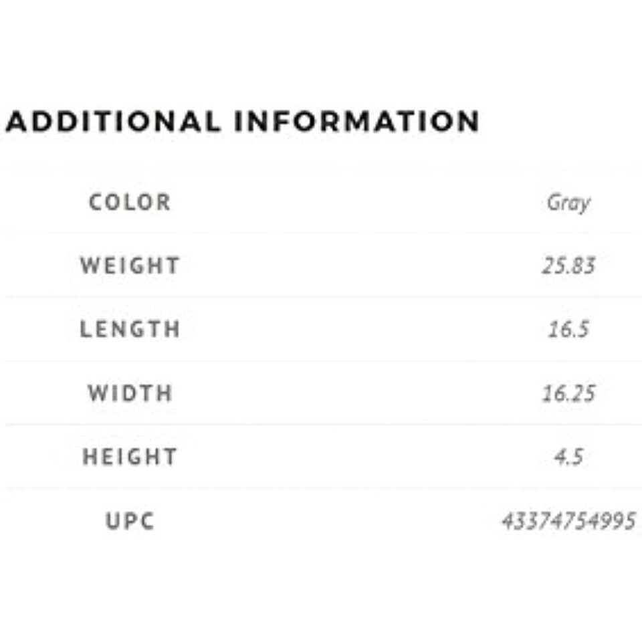Select the HEIGHT attribute label
The image size is (642, 642).
coord(130,457)
